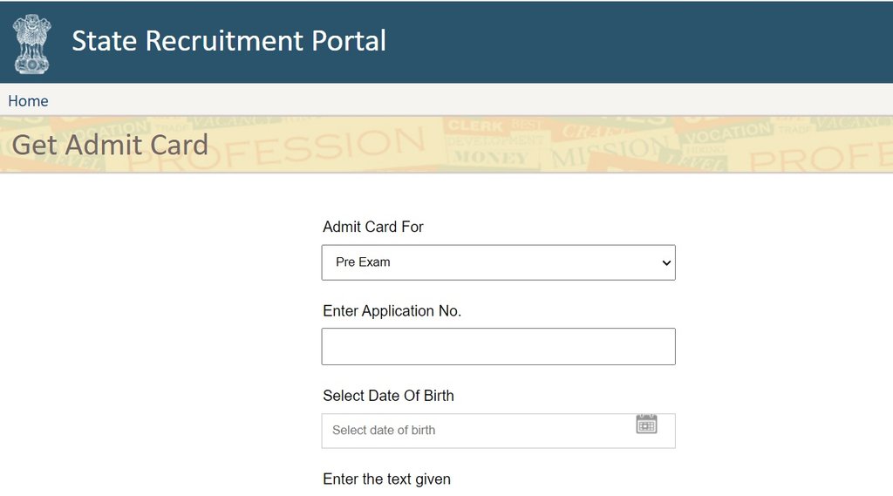Click the Get Admit Card heading

(110, 145)
